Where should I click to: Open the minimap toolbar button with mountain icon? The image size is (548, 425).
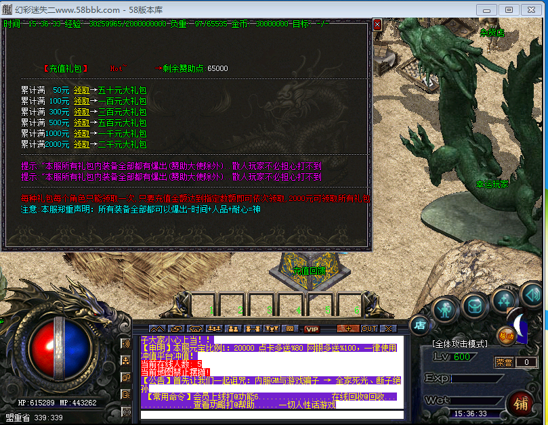[157, 329]
